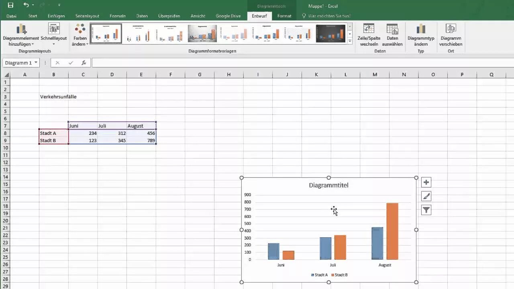Click the Select All corner triangle
The height and width of the screenshot is (289, 514).
6,75
